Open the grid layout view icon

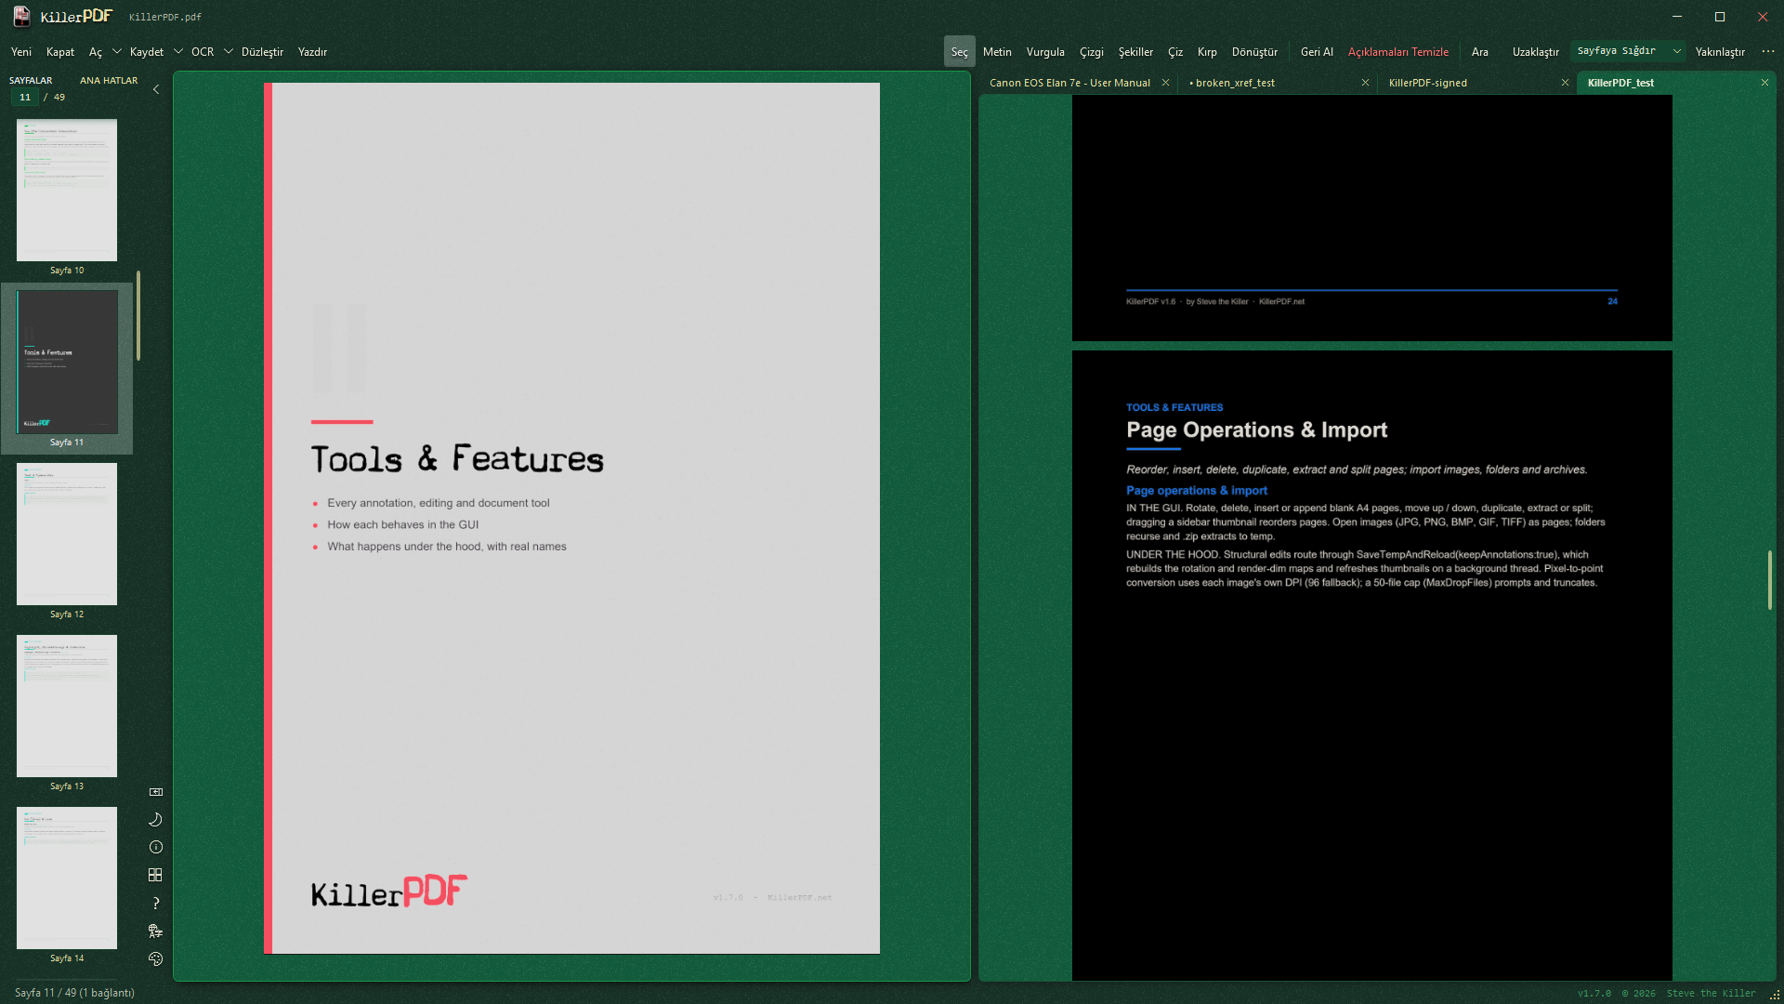[x=156, y=876]
